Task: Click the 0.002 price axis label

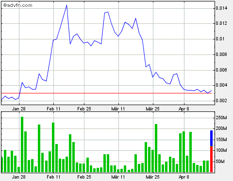Action: pyautogui.click(x=221, y=101)
